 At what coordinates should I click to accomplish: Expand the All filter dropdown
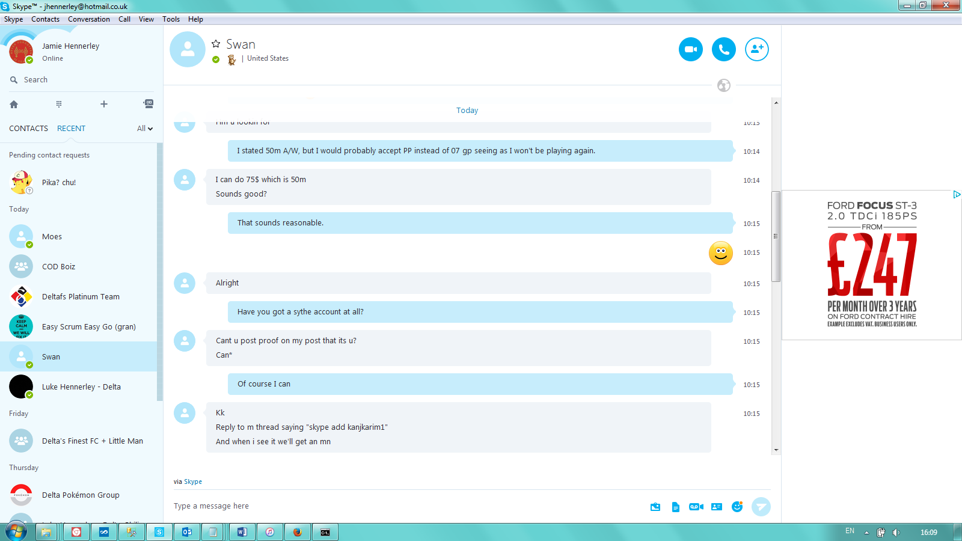point(145,129)
